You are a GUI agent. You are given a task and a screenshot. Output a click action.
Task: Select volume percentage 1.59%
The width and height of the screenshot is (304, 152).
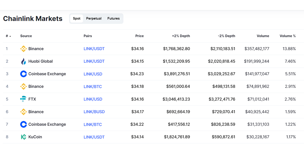(x=291, y=112)
